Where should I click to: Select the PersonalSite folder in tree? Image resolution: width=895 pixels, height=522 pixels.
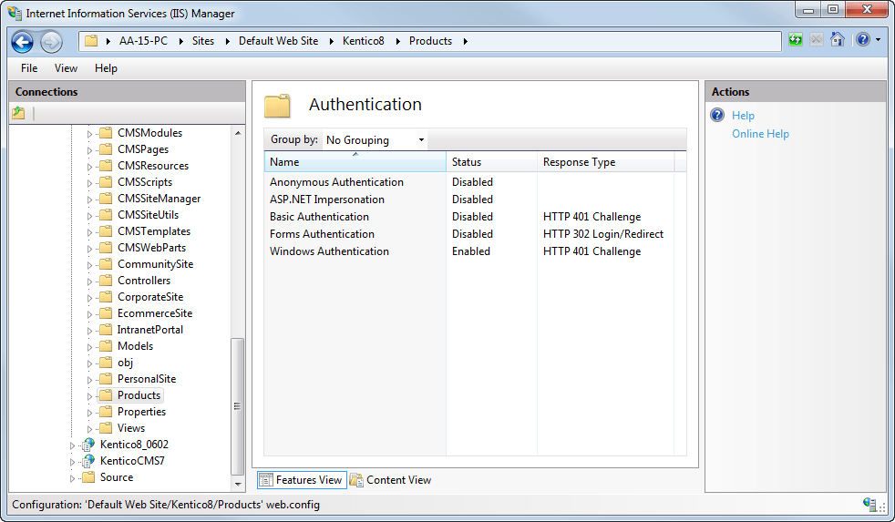coord(147,379)
